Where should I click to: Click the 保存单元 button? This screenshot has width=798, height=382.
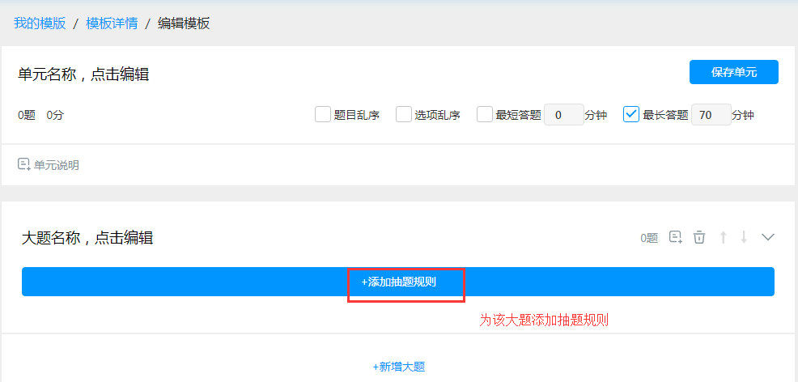click(734, 72)
